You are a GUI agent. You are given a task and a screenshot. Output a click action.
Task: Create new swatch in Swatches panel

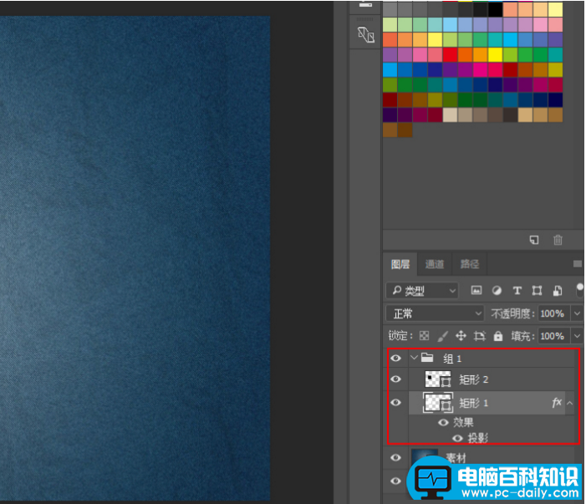(x=534, y=240)
